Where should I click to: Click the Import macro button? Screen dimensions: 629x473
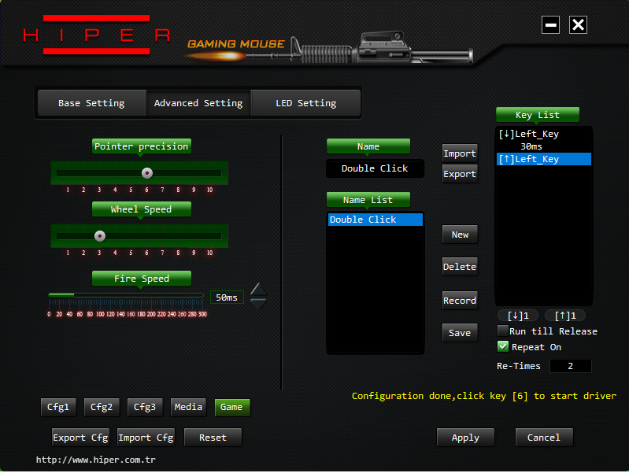[460, 153]
